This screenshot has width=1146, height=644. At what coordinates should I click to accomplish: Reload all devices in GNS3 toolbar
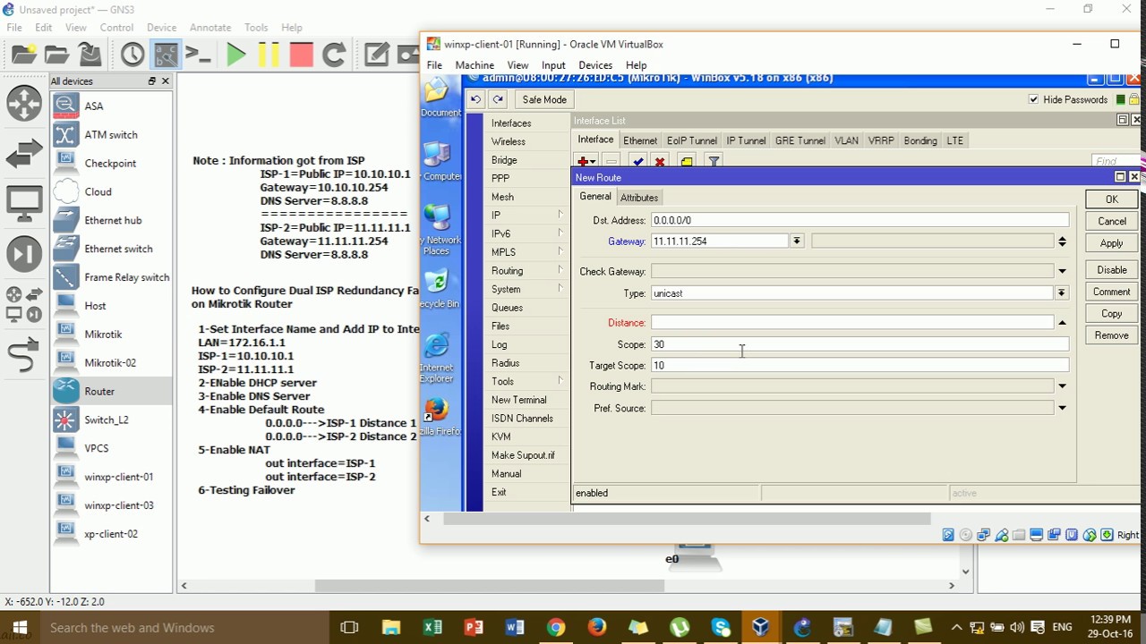[334, 55]
